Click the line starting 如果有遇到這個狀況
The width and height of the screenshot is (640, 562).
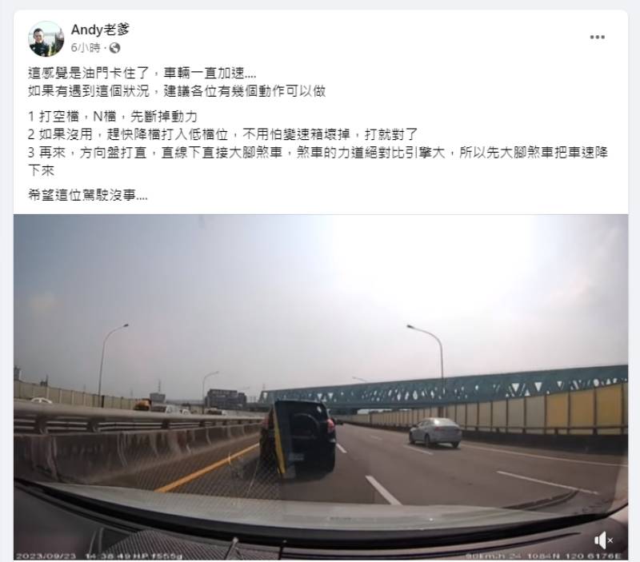(177, 90)
